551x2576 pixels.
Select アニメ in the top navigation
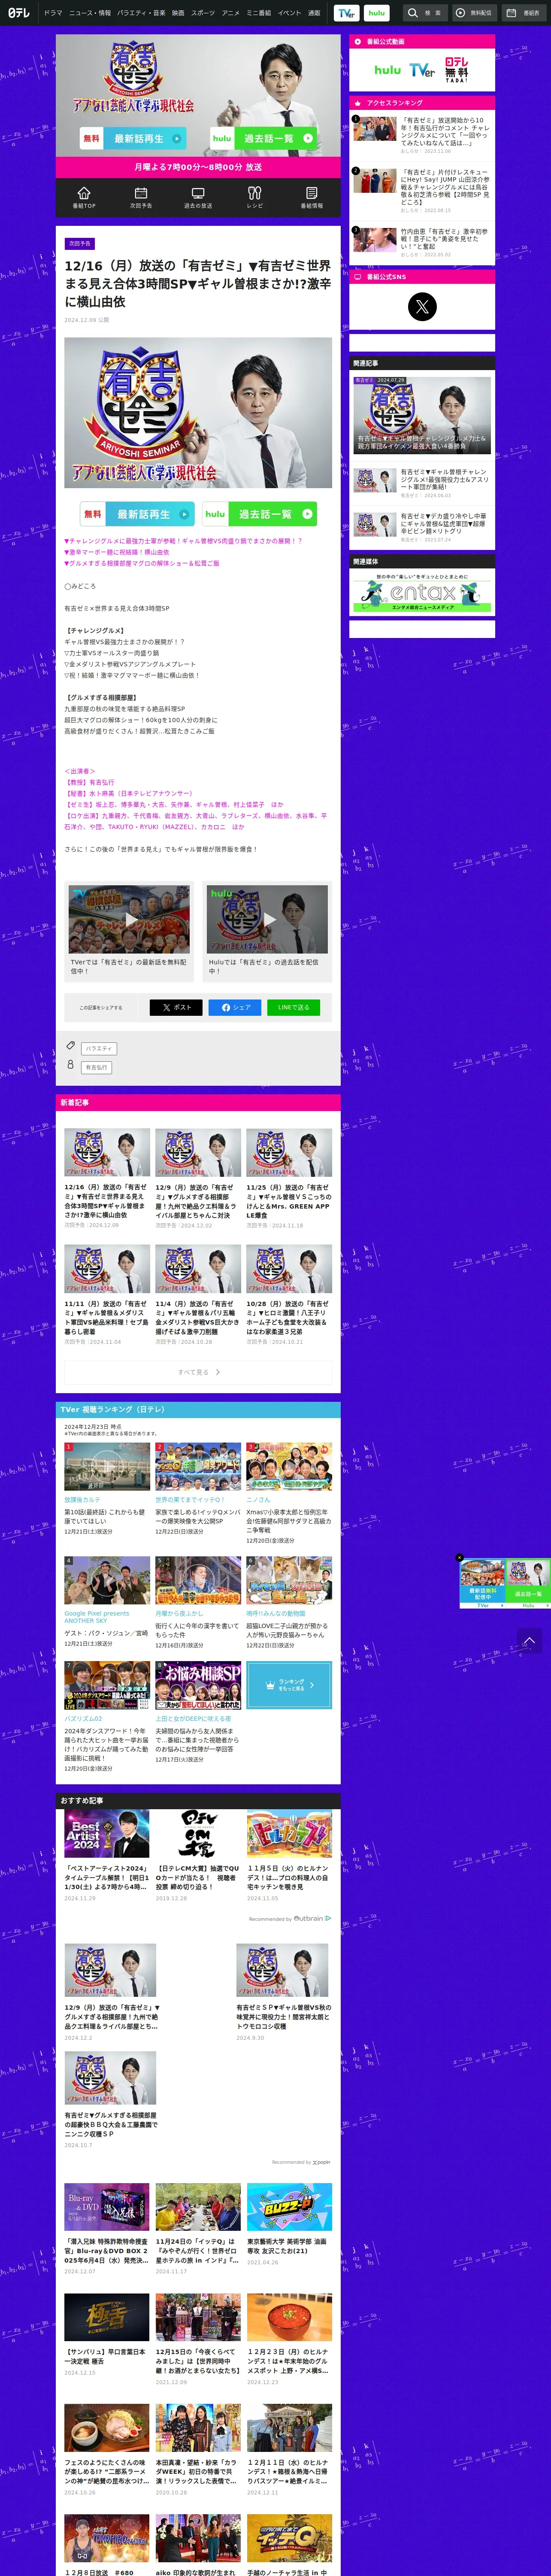point(231,13)
